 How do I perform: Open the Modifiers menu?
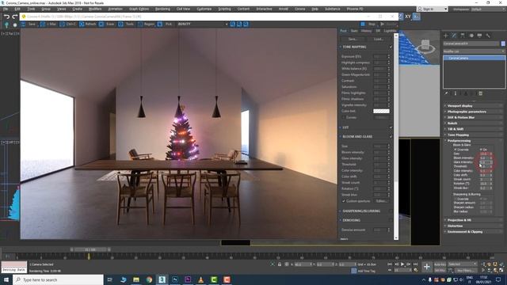click(x=95, y=9)
